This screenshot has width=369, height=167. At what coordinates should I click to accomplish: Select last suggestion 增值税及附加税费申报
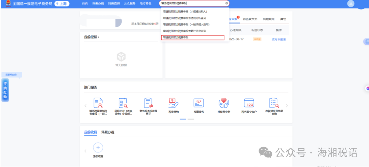193,37
